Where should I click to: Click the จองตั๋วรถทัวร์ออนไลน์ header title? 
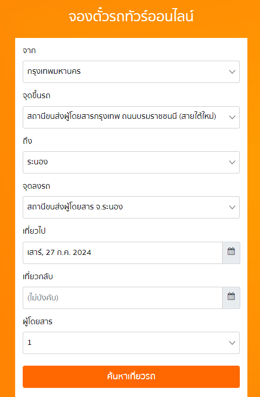point(131,17)
